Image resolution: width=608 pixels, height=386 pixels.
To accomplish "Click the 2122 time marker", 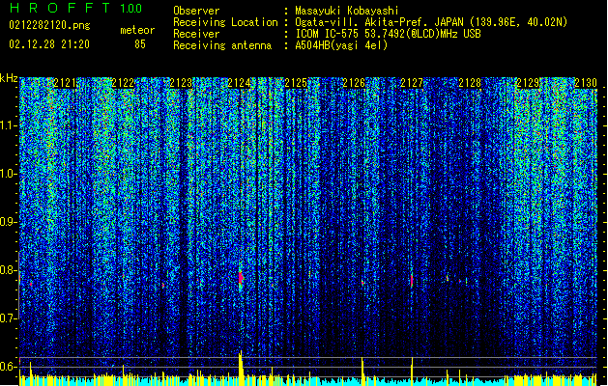I will 123,83.
